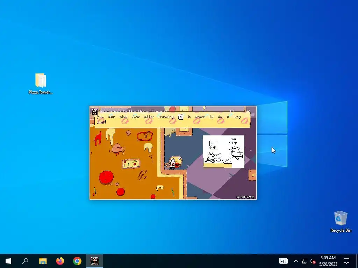
Task: Show hidden system tray icons
Action: [296, 261]
